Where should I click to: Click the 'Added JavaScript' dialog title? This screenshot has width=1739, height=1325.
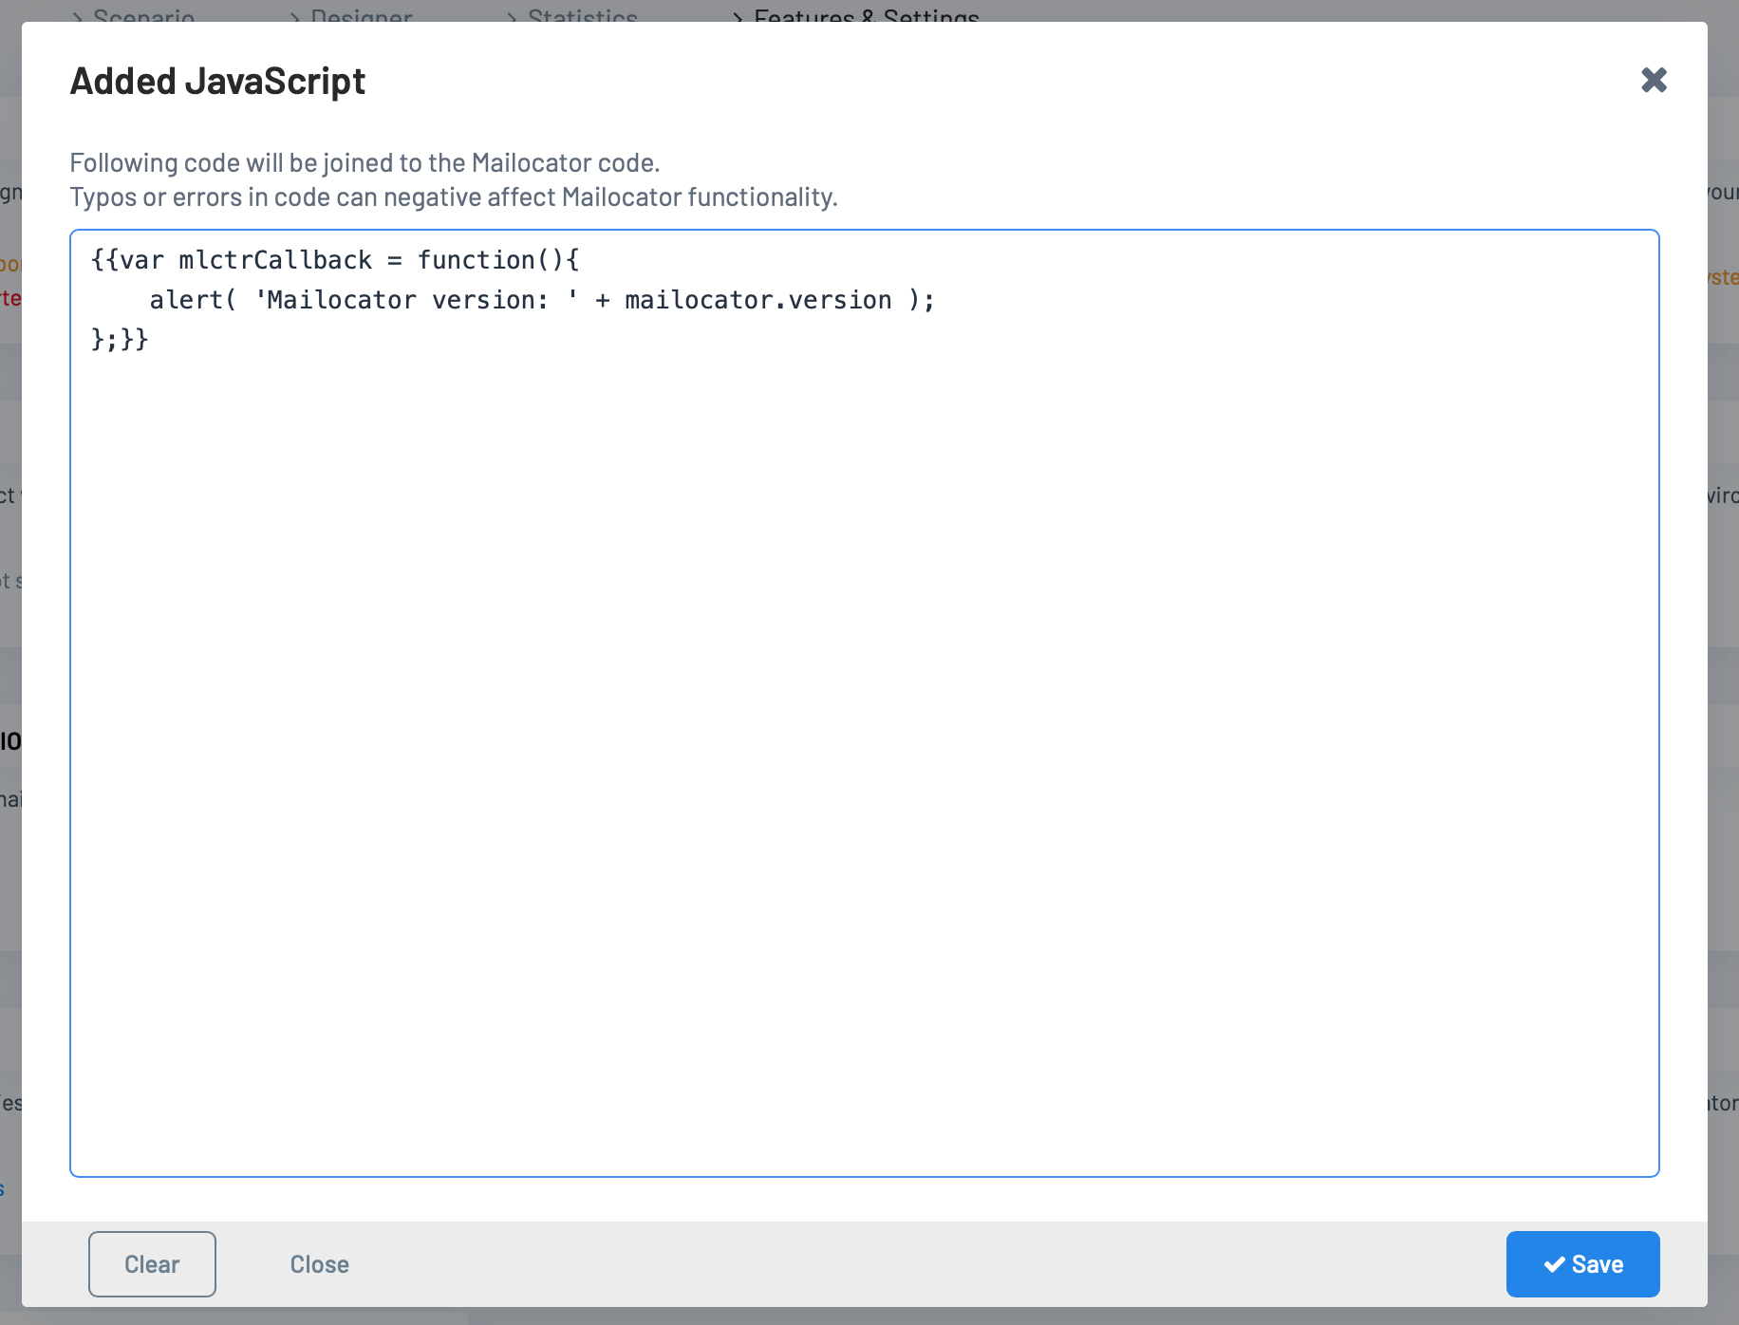click(x=217, y=81)
